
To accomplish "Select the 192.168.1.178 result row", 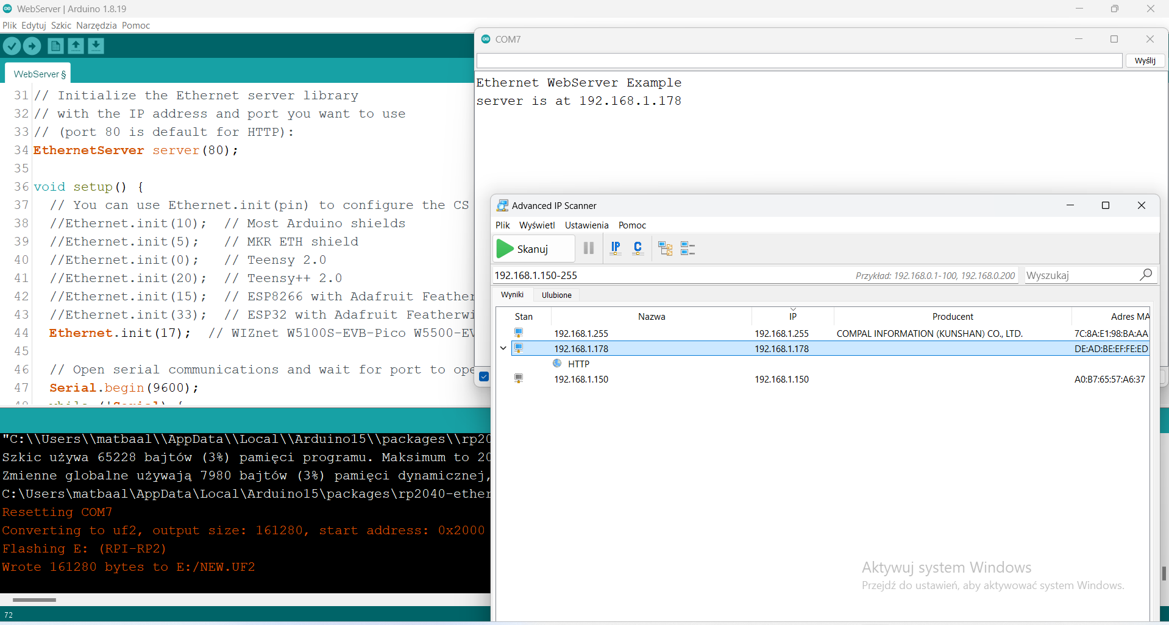I will pyautogui.click(x=830, y=348).
